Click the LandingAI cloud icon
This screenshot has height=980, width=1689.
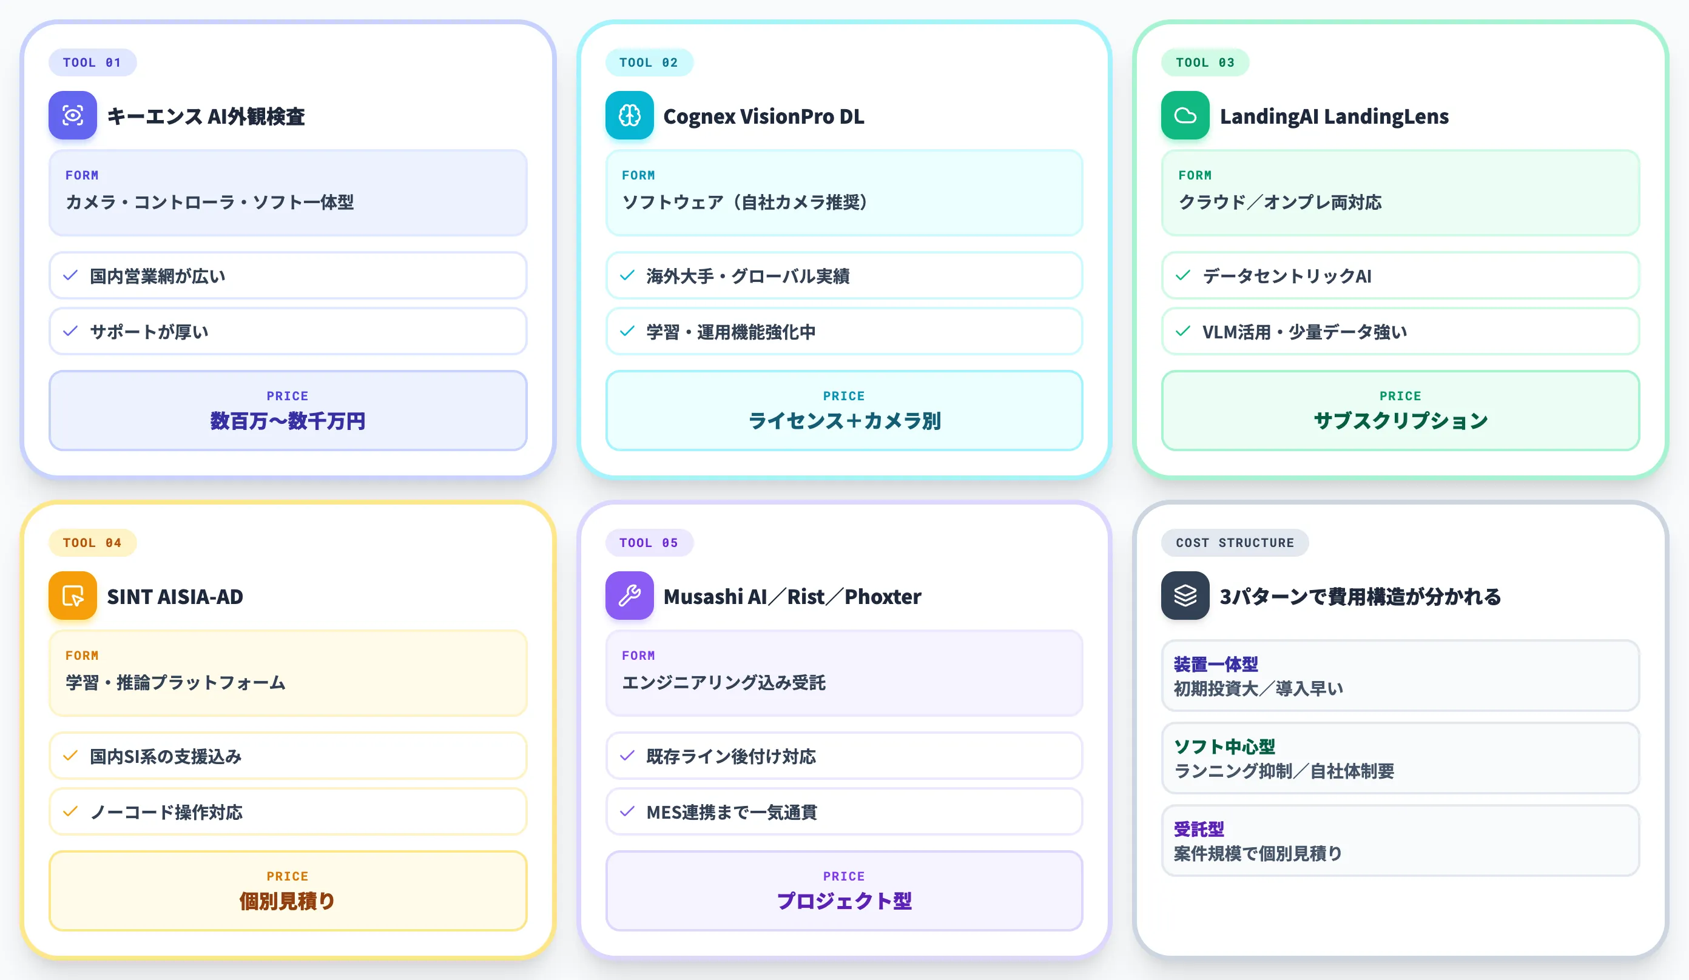point(1185,115)
